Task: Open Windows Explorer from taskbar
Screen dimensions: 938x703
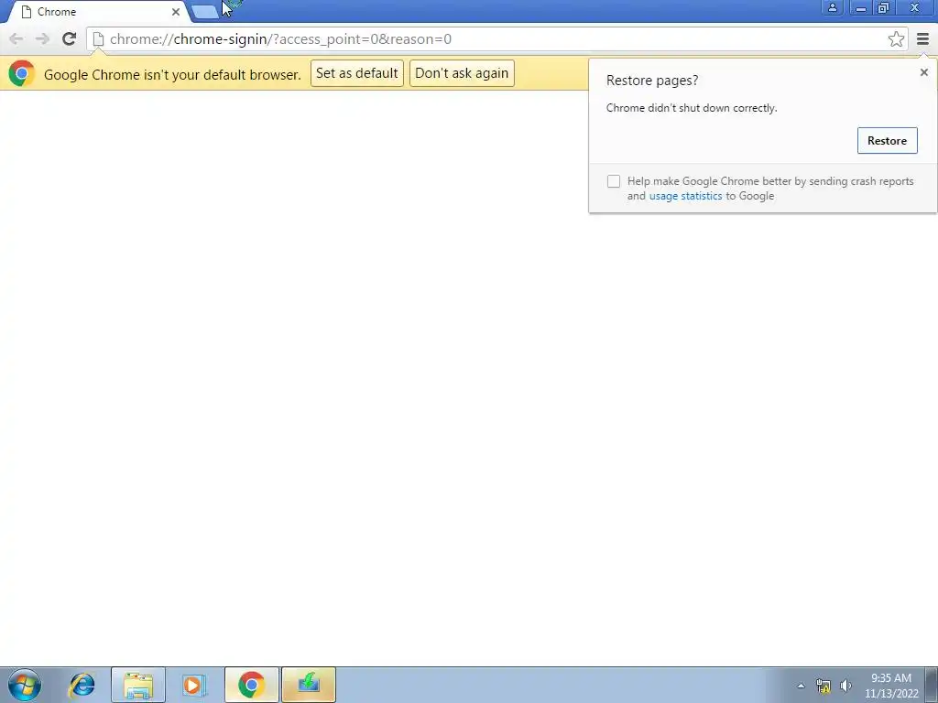Action: tap(138, 685)
